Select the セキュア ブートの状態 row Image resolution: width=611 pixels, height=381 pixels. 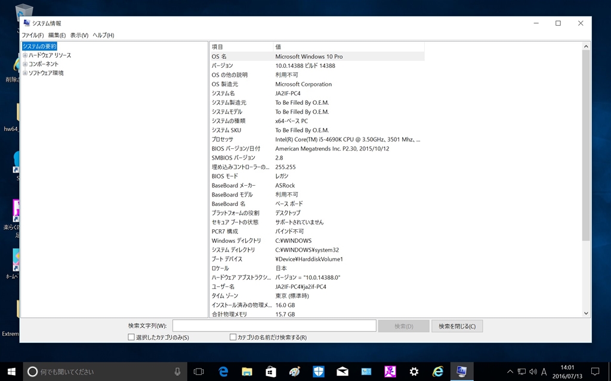[317, 223]
